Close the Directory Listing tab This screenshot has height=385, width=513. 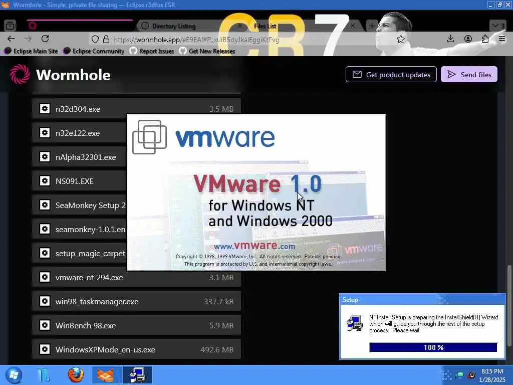pos(240,26)
